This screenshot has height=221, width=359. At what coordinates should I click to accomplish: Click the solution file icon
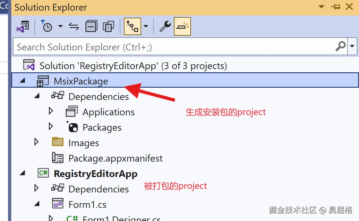(29, 65)
